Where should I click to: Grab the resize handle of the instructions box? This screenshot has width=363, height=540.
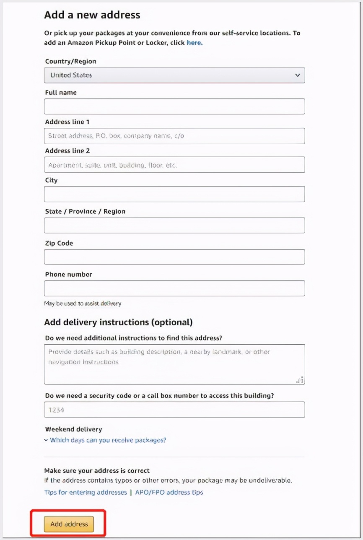tap(300, 380)
